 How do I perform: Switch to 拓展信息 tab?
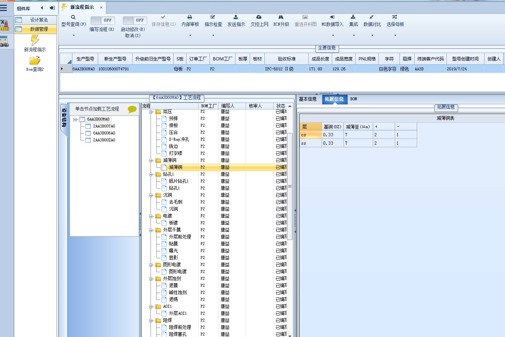pos(334,99)
